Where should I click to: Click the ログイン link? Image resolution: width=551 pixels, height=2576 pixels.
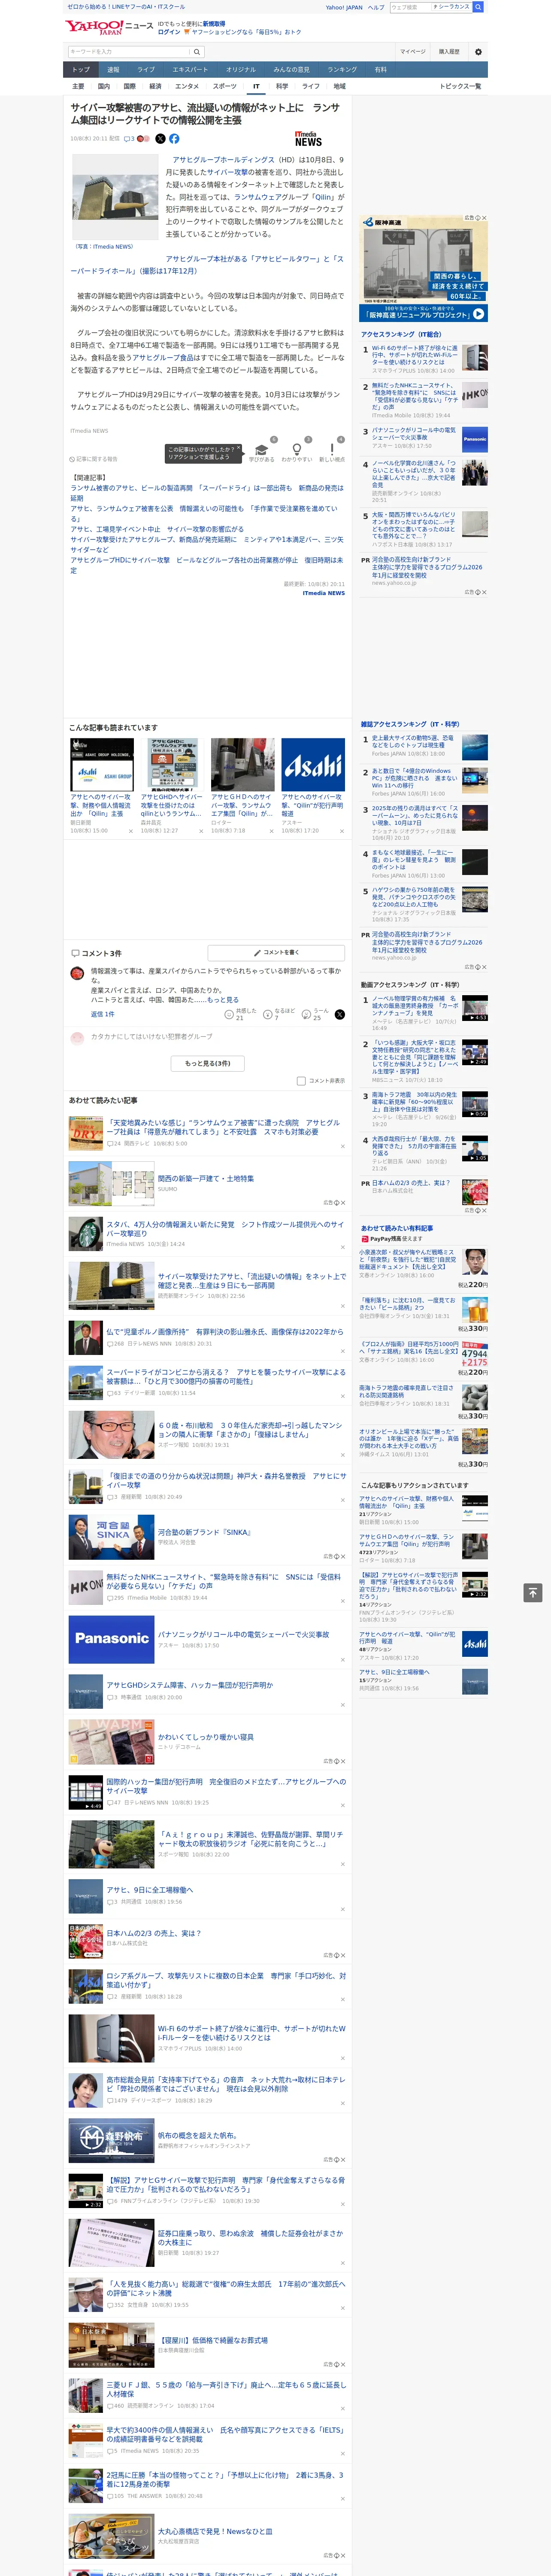click(169, 32)
